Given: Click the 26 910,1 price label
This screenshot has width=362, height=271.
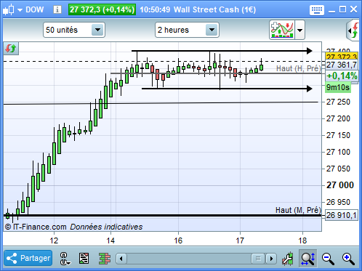Looking at the screenshot, I should pos(341,215).
